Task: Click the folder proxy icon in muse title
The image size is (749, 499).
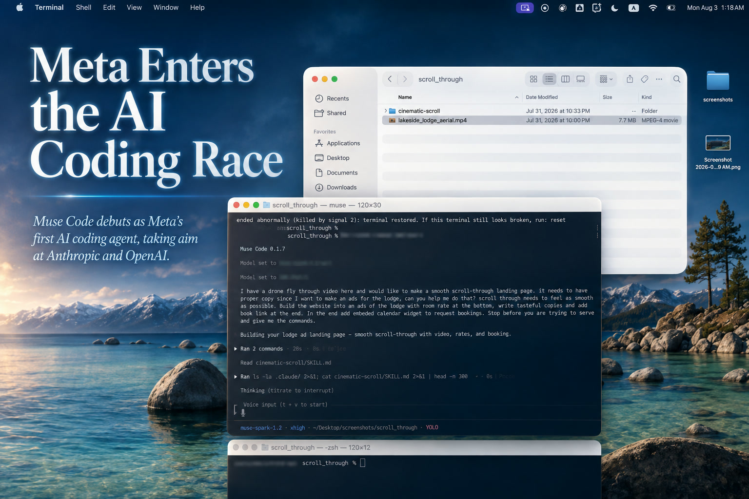Action: point(266,205)
